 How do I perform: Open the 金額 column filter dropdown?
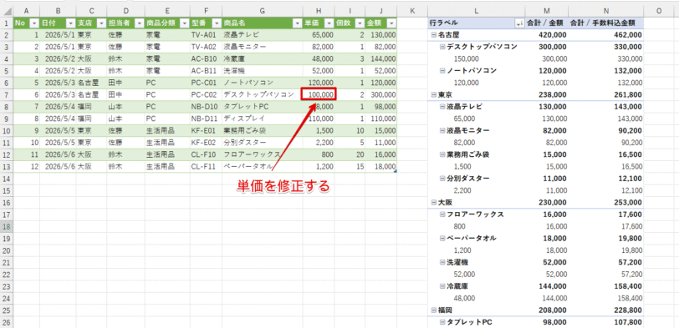pos(391,23)
